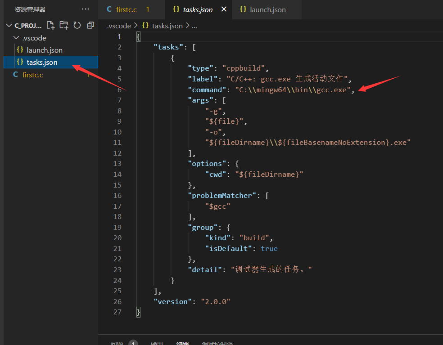This screenshot has width=443, height=345.
Task: Click the breadcrumb ellipsis symbol segment
Action: point(194,26)
